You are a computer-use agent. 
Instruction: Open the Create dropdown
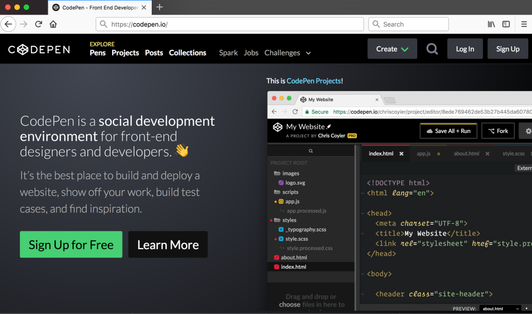point(392,49)
